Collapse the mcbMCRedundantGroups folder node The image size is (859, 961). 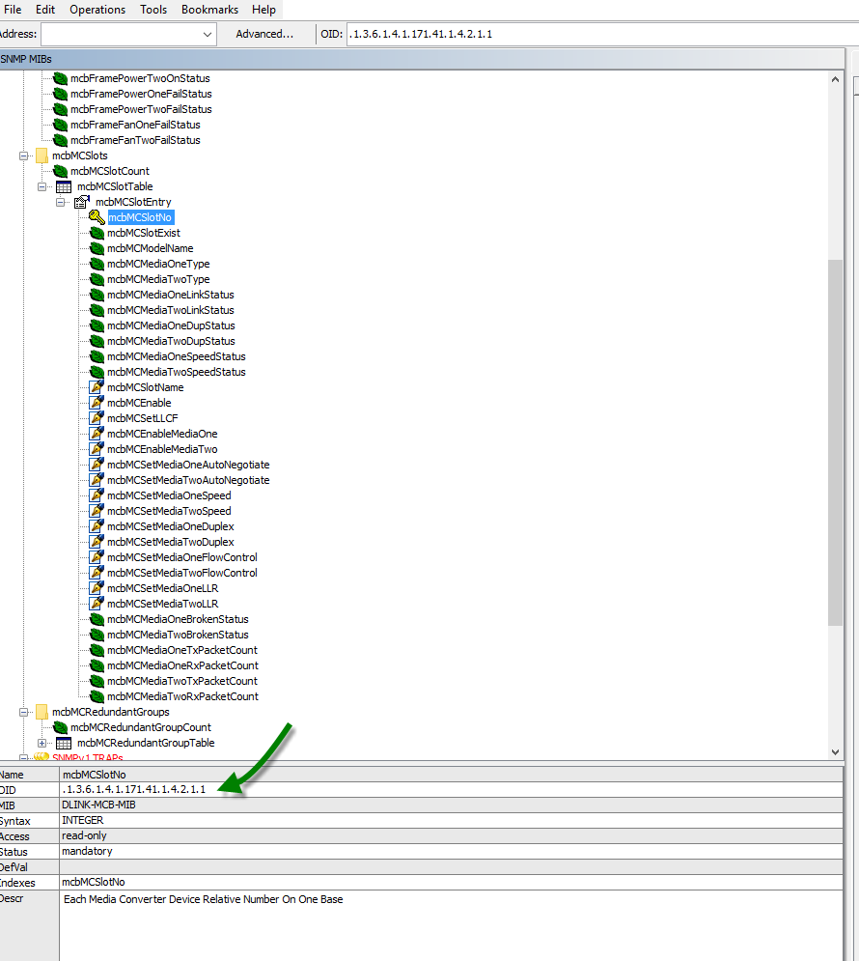24,712
